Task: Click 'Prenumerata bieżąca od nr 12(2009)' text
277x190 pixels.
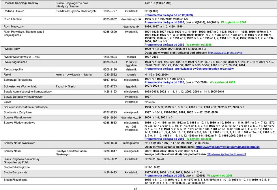Action: click(x=169, y=15)
